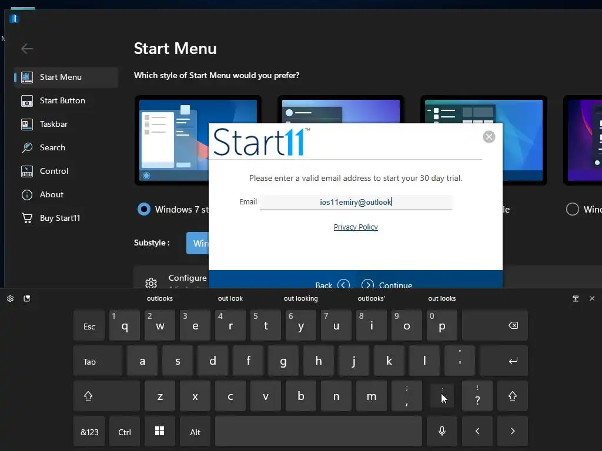Close the Start11 trial dialog
Image resolution: width=602 pixels, height=451 pixels.
489,137
